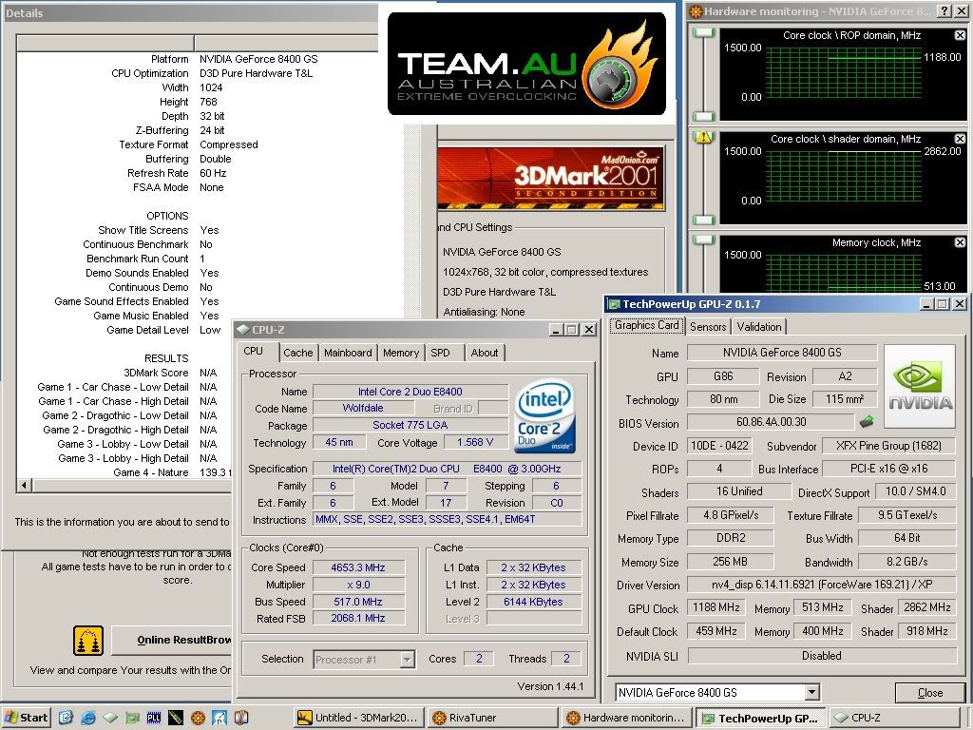Close the Core clock shader domain graph

click(x=960, y=139)
